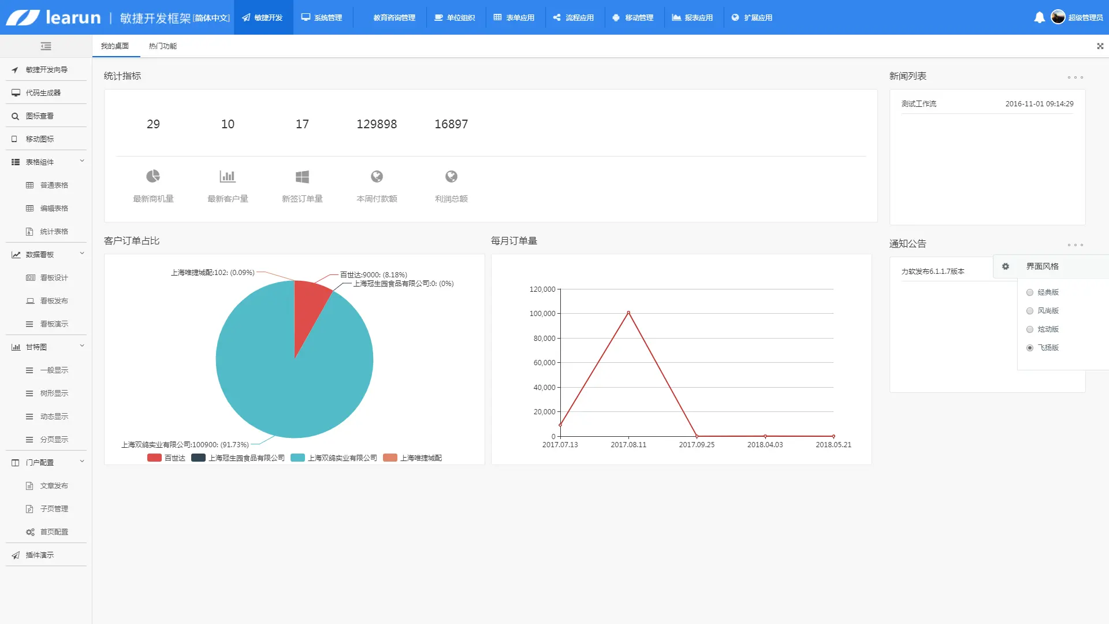Click the notification bell icon
1109x624 pixels.
click(1039, 17)
